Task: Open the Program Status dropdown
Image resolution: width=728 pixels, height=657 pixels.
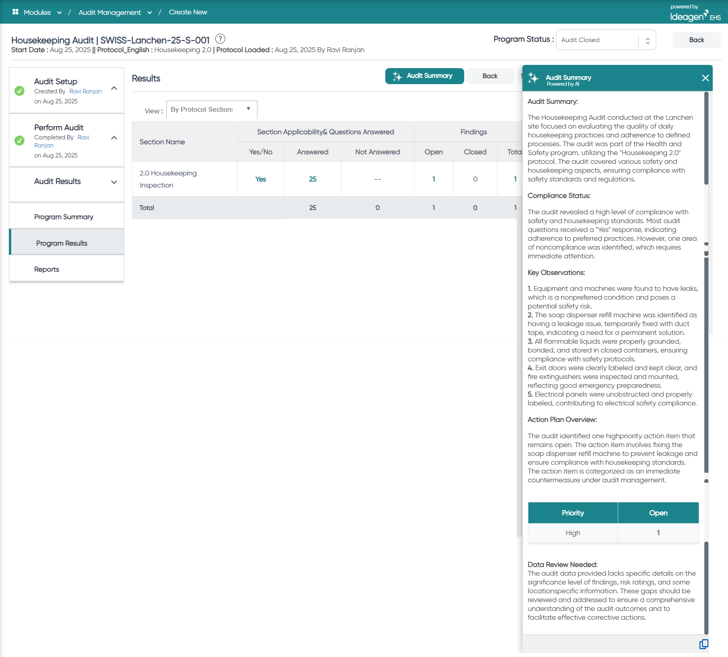Action: (606, 40)
